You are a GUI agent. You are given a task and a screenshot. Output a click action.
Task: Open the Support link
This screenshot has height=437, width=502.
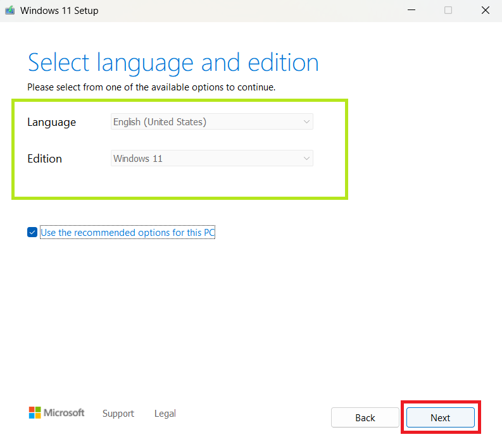click(x=118, y=414)
